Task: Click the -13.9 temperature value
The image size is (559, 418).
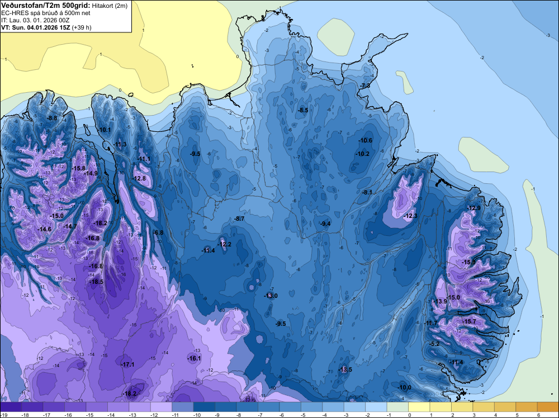Action: coord(440,301)
